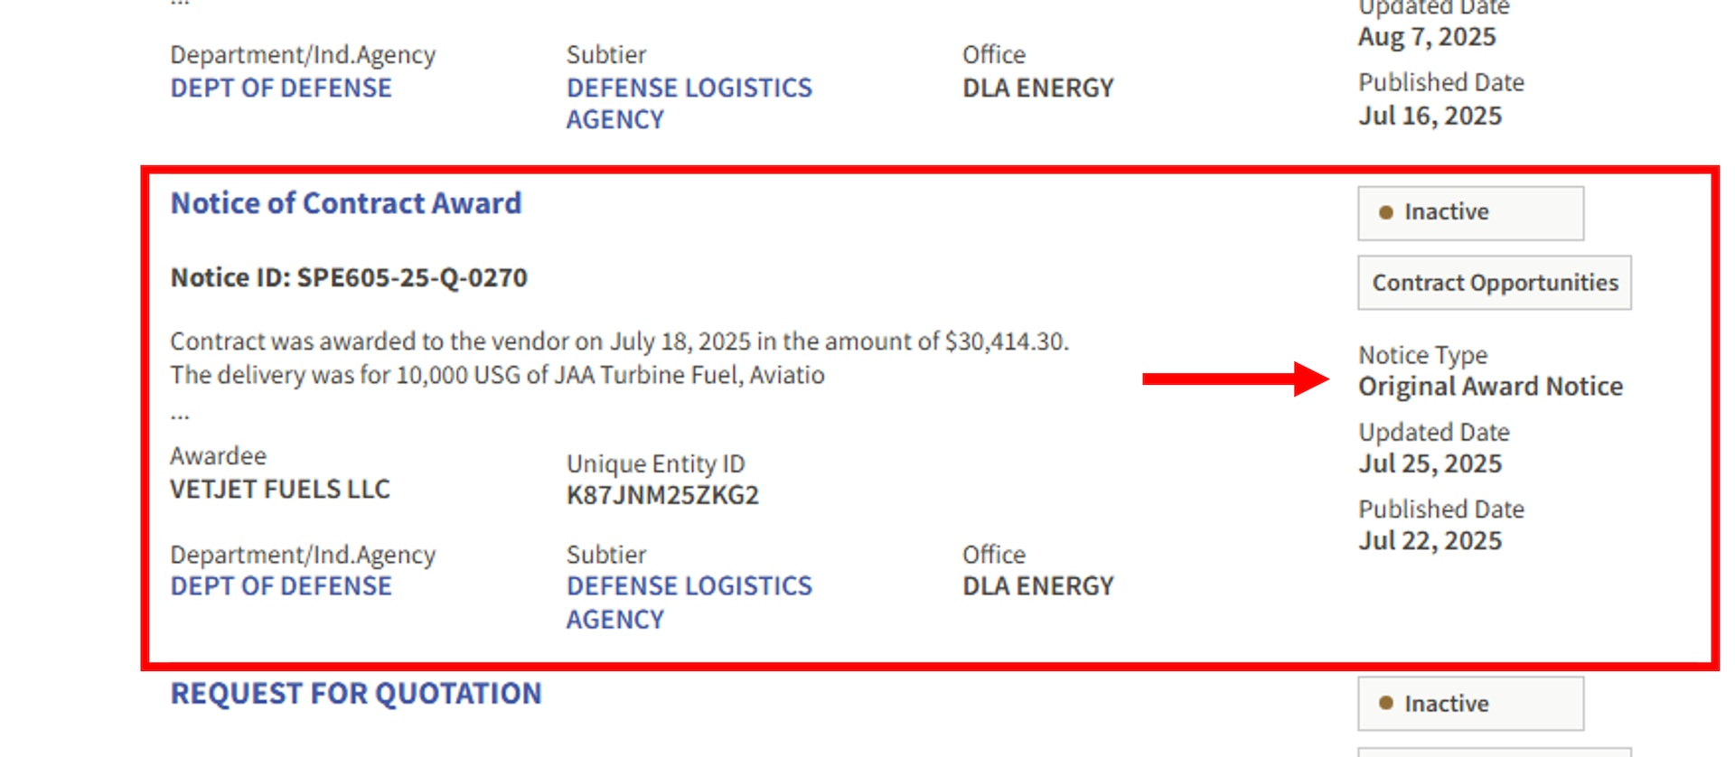Click the Unique Entity ID K87JNM25ZKG2

point(662,495)
